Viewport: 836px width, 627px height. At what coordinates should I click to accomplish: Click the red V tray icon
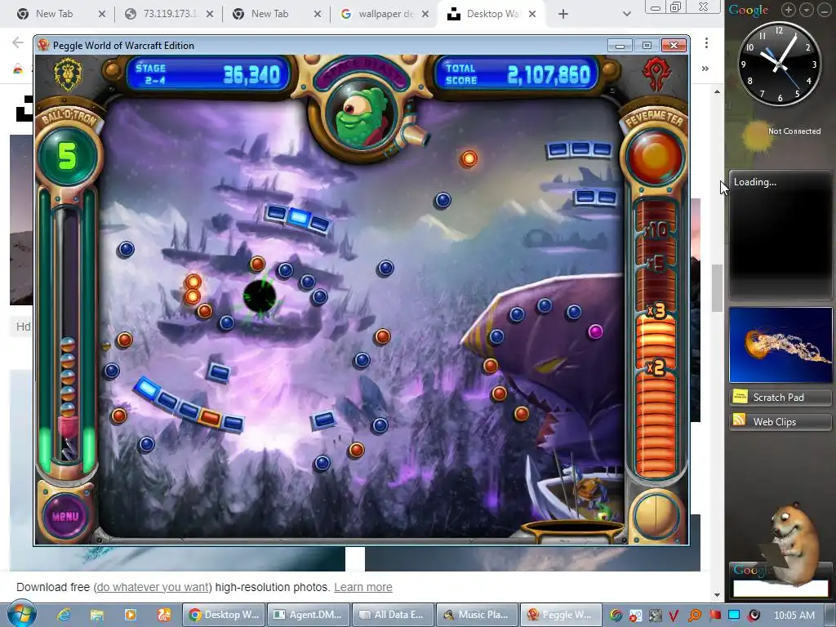pos(674,616)
